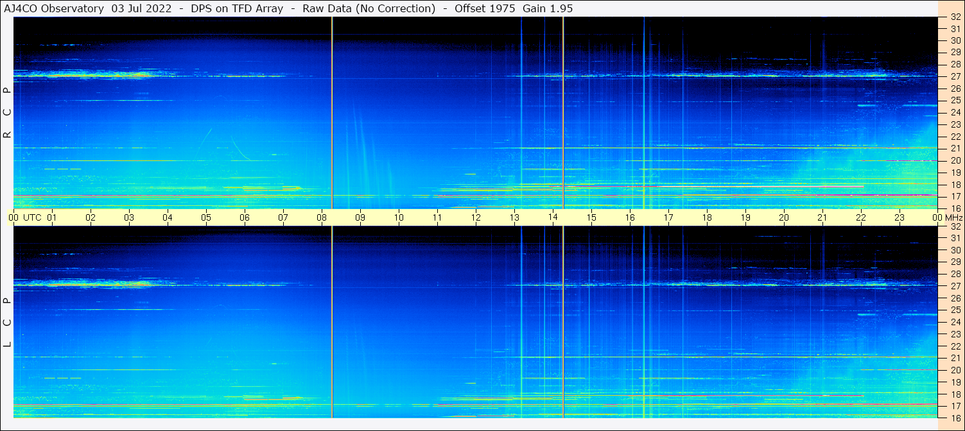Select hour 13 on the UTC time axis
The width and height of the screenshot is (965, 431).
(514, 217)
